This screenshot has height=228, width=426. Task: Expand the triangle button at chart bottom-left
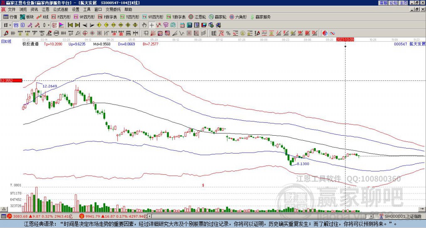point(4,209)
